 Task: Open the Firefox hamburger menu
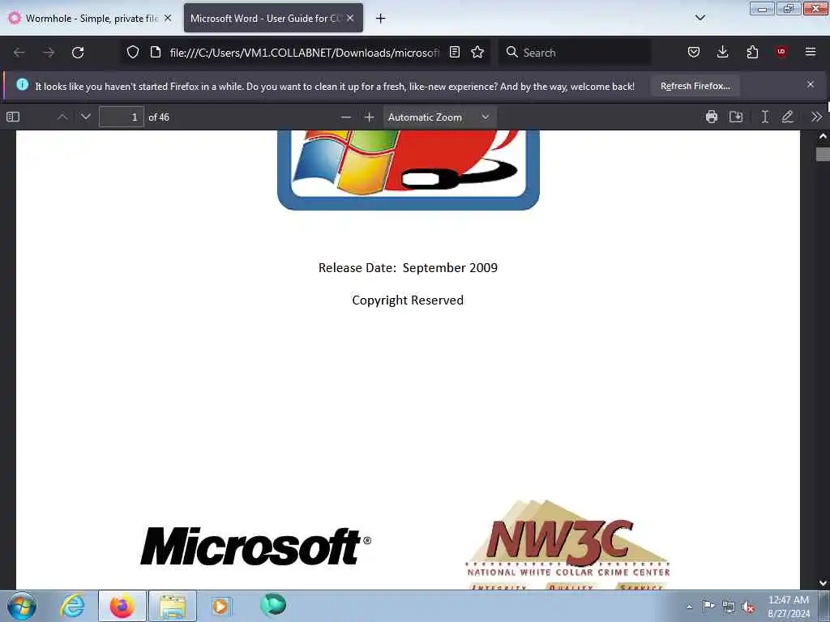811,52
